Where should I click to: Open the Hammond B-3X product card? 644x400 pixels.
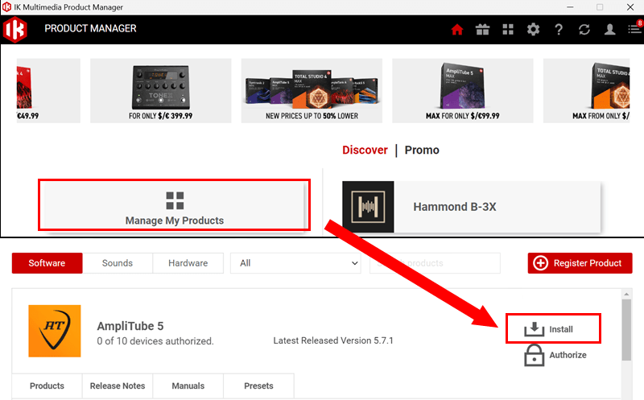tap(472, 207)
